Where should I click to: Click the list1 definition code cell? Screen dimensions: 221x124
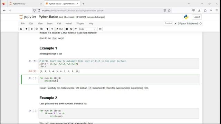[x=119, y=64]
